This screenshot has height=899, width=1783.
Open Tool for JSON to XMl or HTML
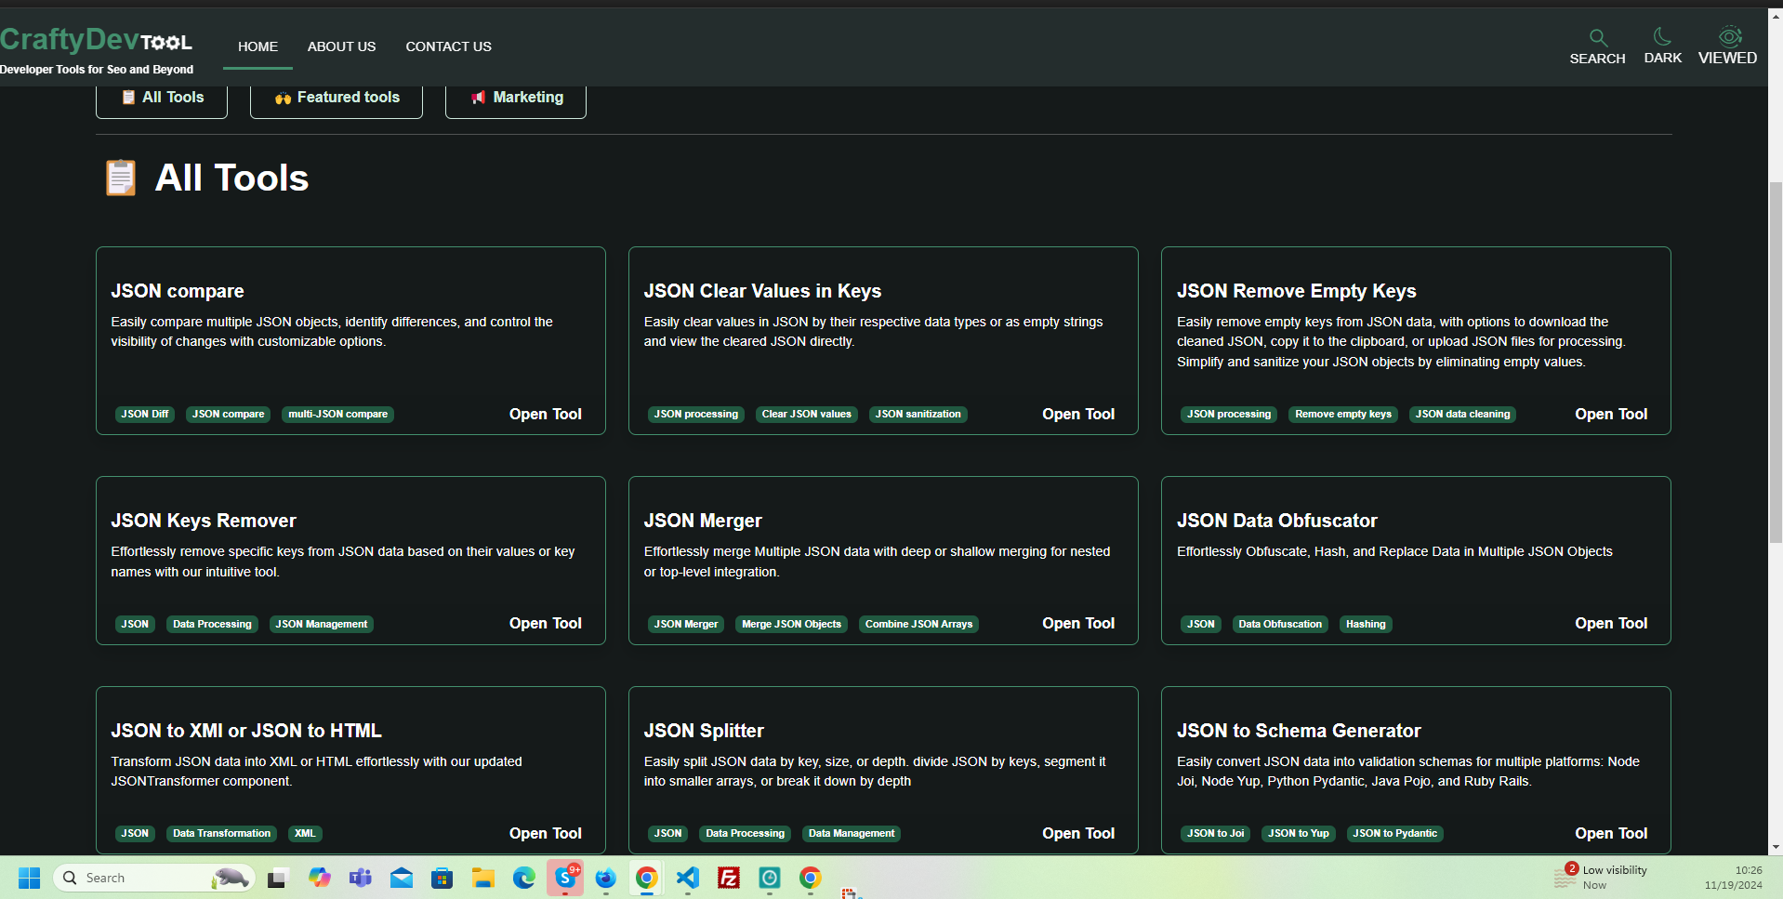tap(545, 833)
